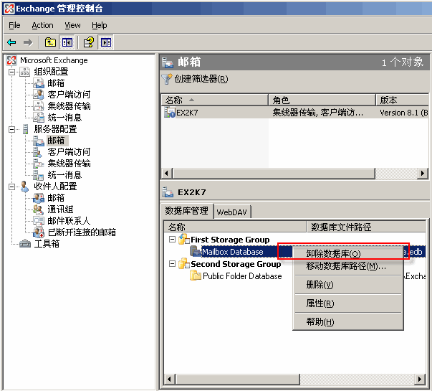Click server list scrollbar left arrow
Viewport: 432px width, 391px height.
coord(166,174)
